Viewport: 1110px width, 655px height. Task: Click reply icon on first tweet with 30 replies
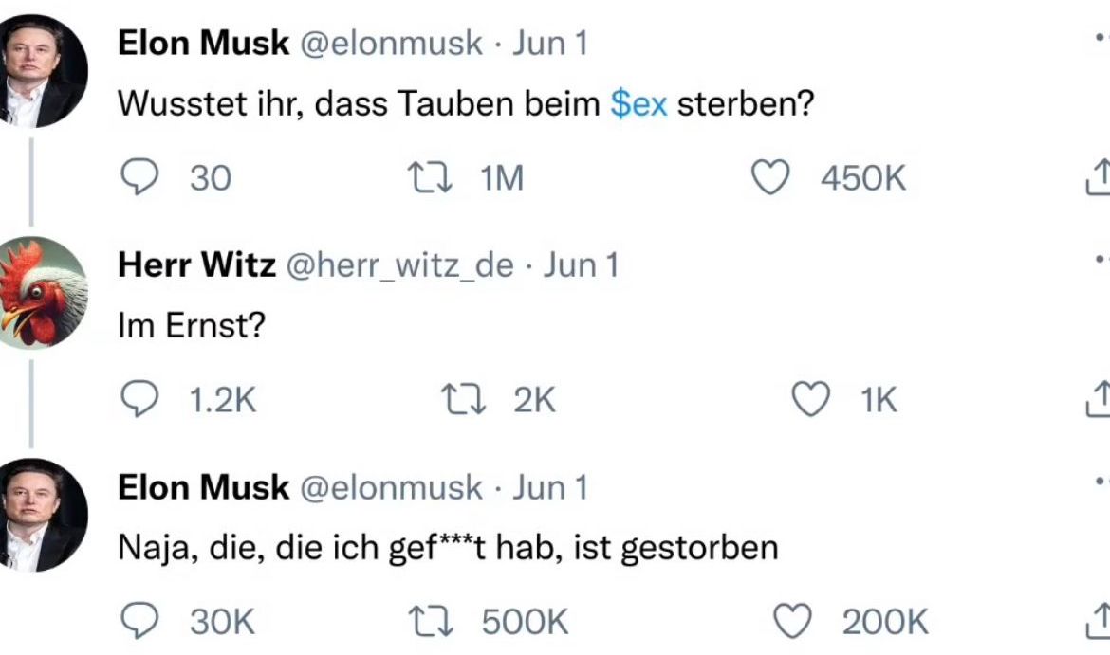(x=141, y=178)
